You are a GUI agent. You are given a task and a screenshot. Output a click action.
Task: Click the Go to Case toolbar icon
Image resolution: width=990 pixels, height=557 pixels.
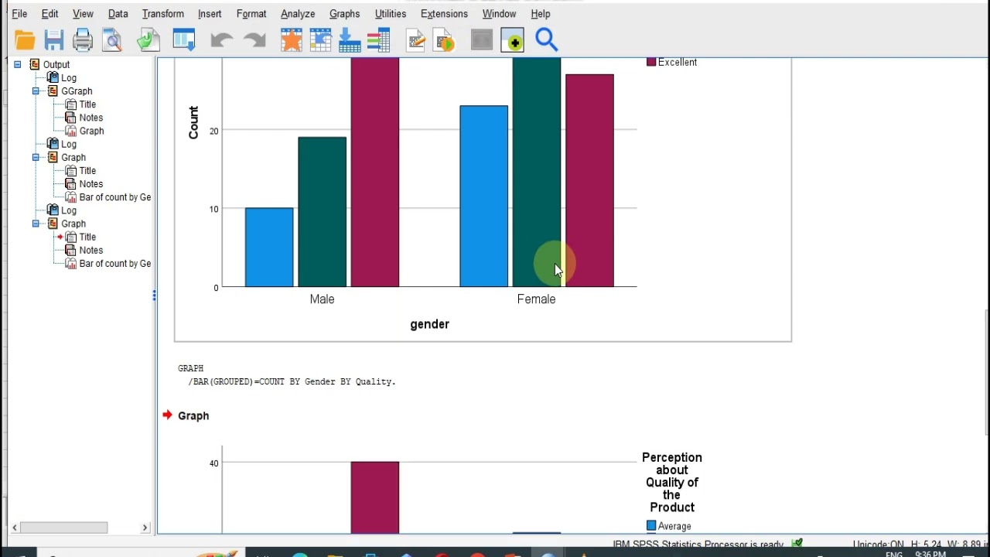320,40
